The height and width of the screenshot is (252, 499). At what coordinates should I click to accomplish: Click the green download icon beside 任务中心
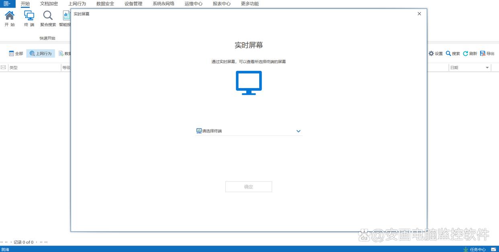[x=466, y=250]
